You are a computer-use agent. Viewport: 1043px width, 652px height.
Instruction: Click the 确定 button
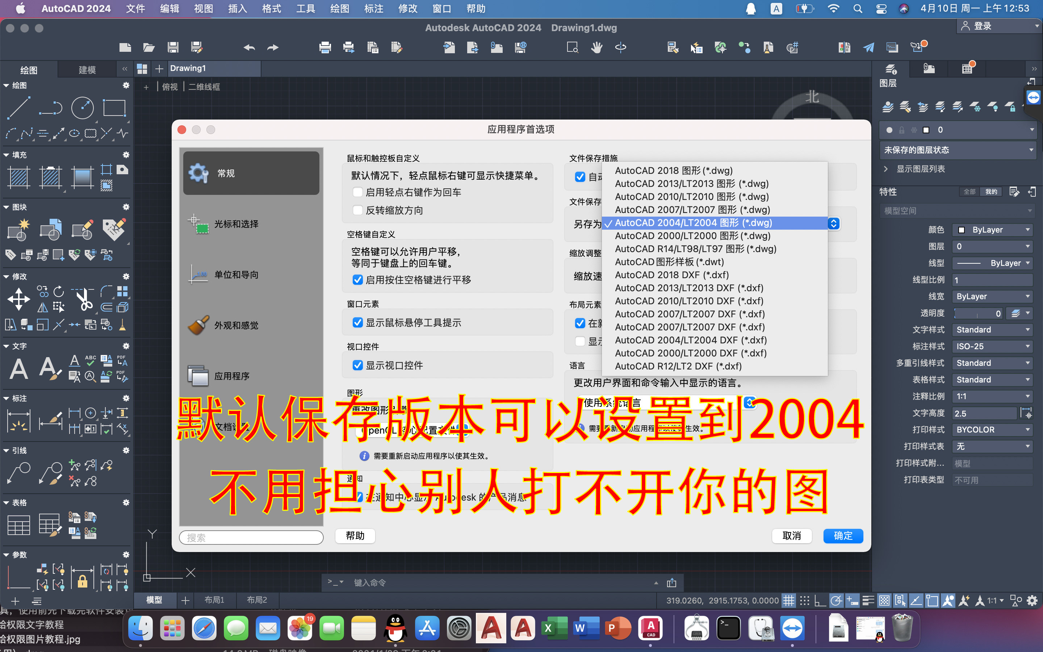(843, 536)
